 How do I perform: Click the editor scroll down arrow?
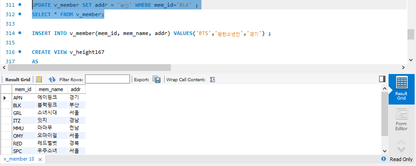pos(411,60)
